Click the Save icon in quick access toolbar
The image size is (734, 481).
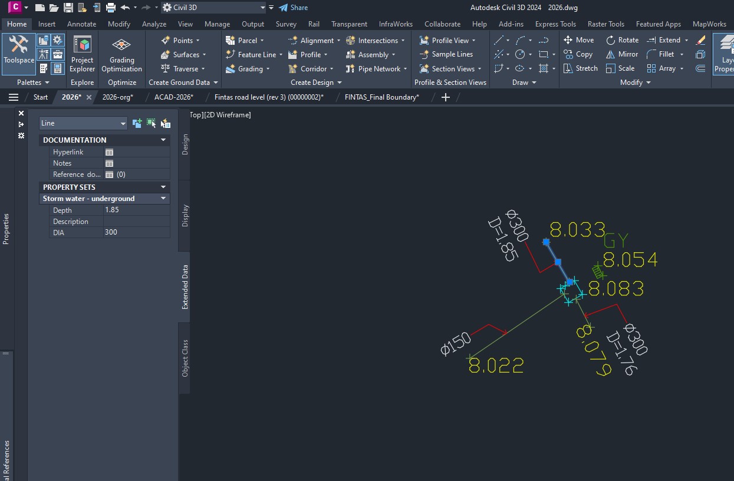[x=68, y=8]
